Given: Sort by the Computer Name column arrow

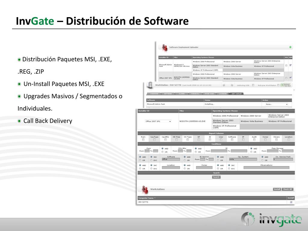Looking at the screenshot, I should (155, 198).
